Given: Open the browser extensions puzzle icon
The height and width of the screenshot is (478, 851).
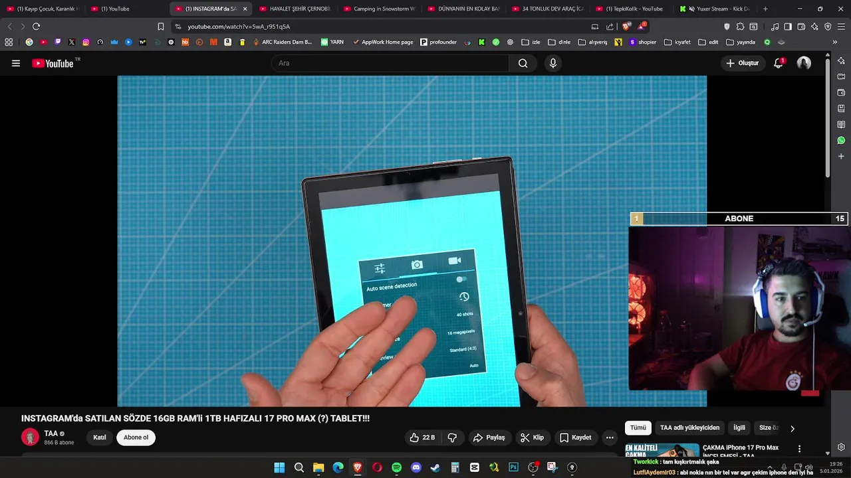Looking at the screenshot, I should 740,27.
